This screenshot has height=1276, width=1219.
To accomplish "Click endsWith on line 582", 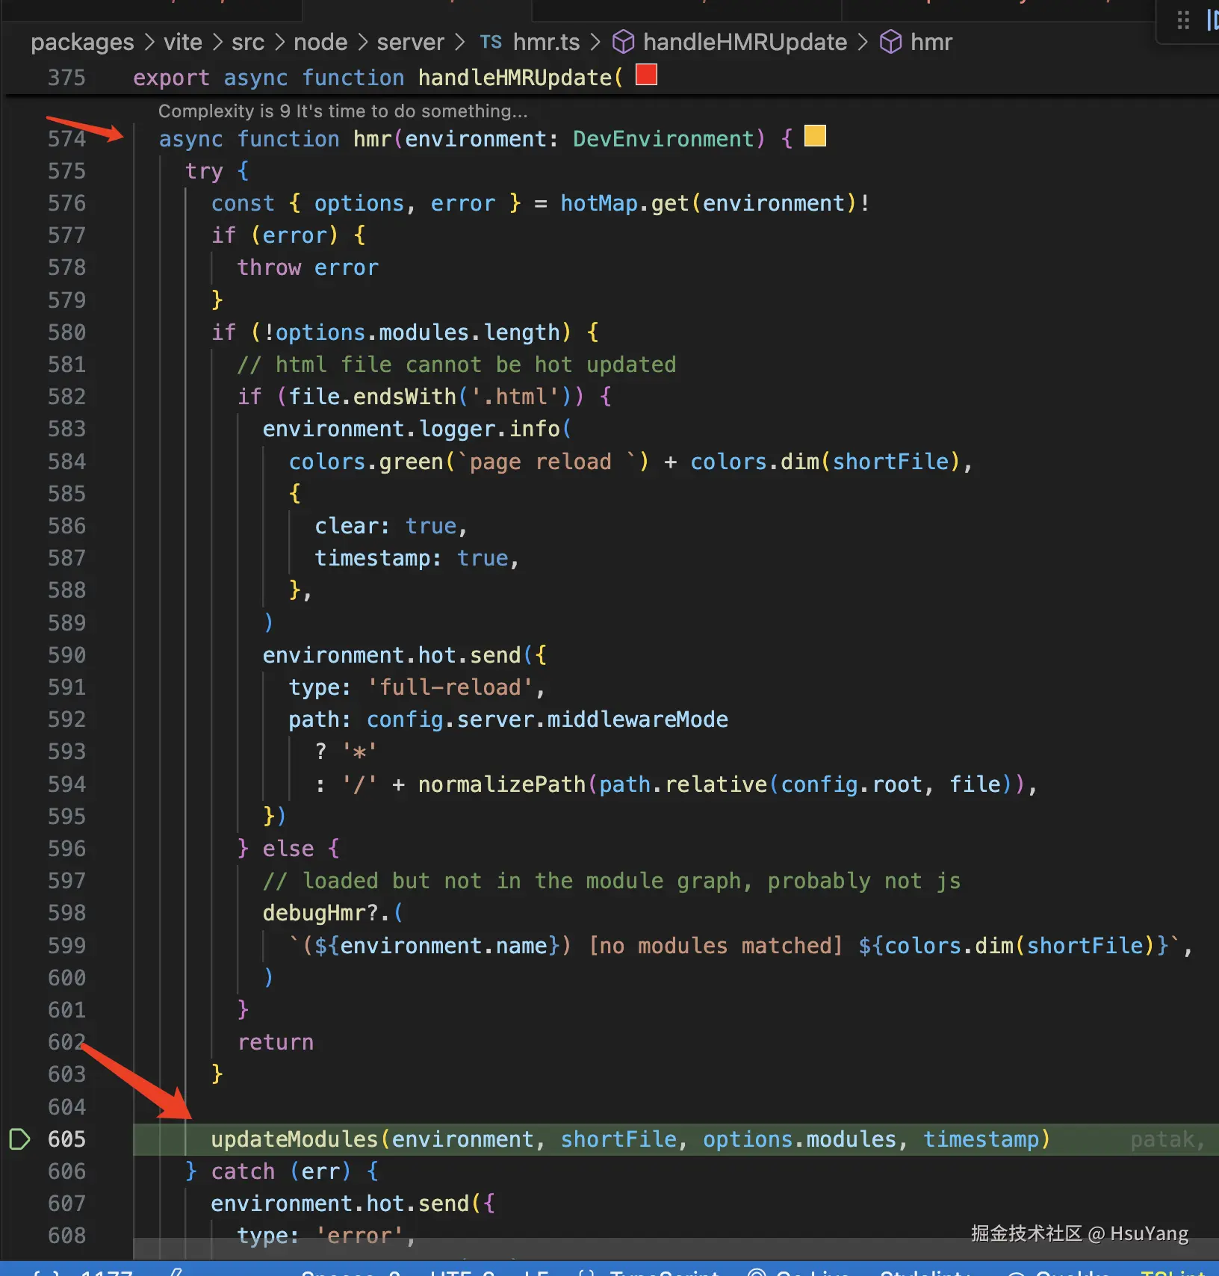I will coord(404,397).
